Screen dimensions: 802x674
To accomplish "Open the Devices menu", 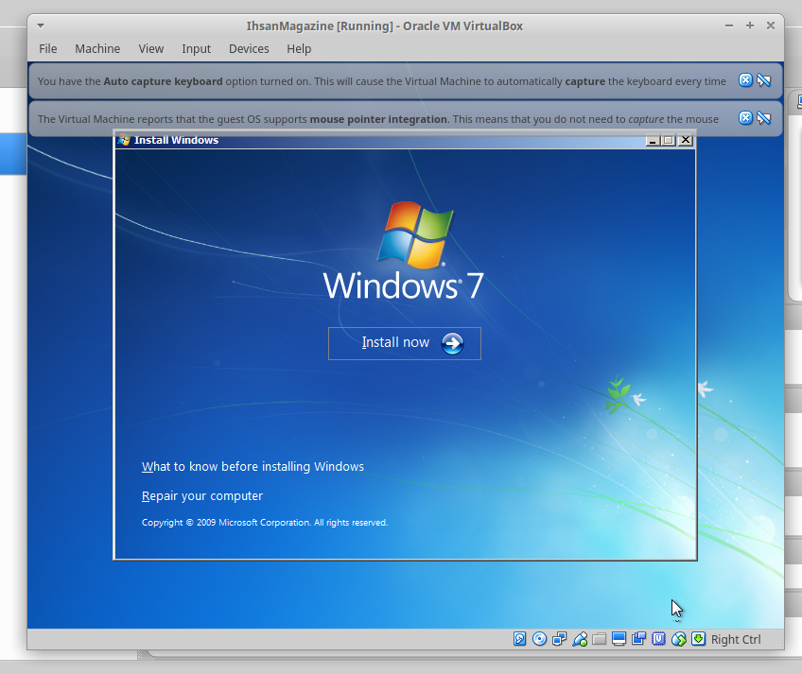I will (x=249, y=48).
